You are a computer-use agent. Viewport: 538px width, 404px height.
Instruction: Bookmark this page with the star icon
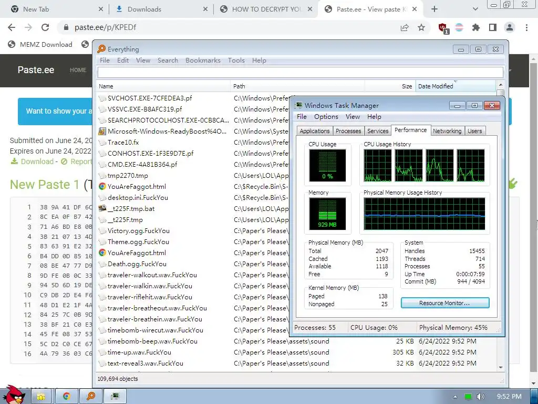click(421, 27)
